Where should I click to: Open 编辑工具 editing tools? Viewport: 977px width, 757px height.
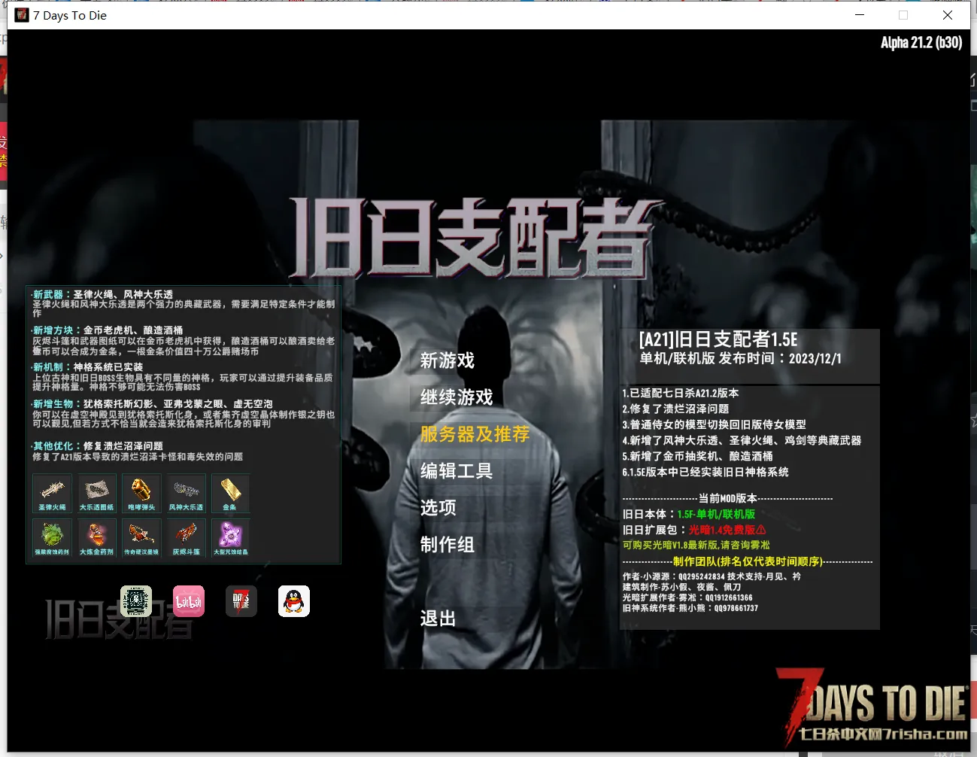(457, 471)
